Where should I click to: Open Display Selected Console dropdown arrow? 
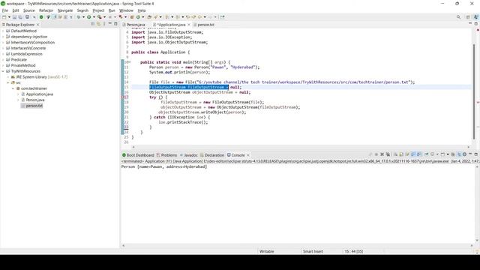(x=437, y=154)
